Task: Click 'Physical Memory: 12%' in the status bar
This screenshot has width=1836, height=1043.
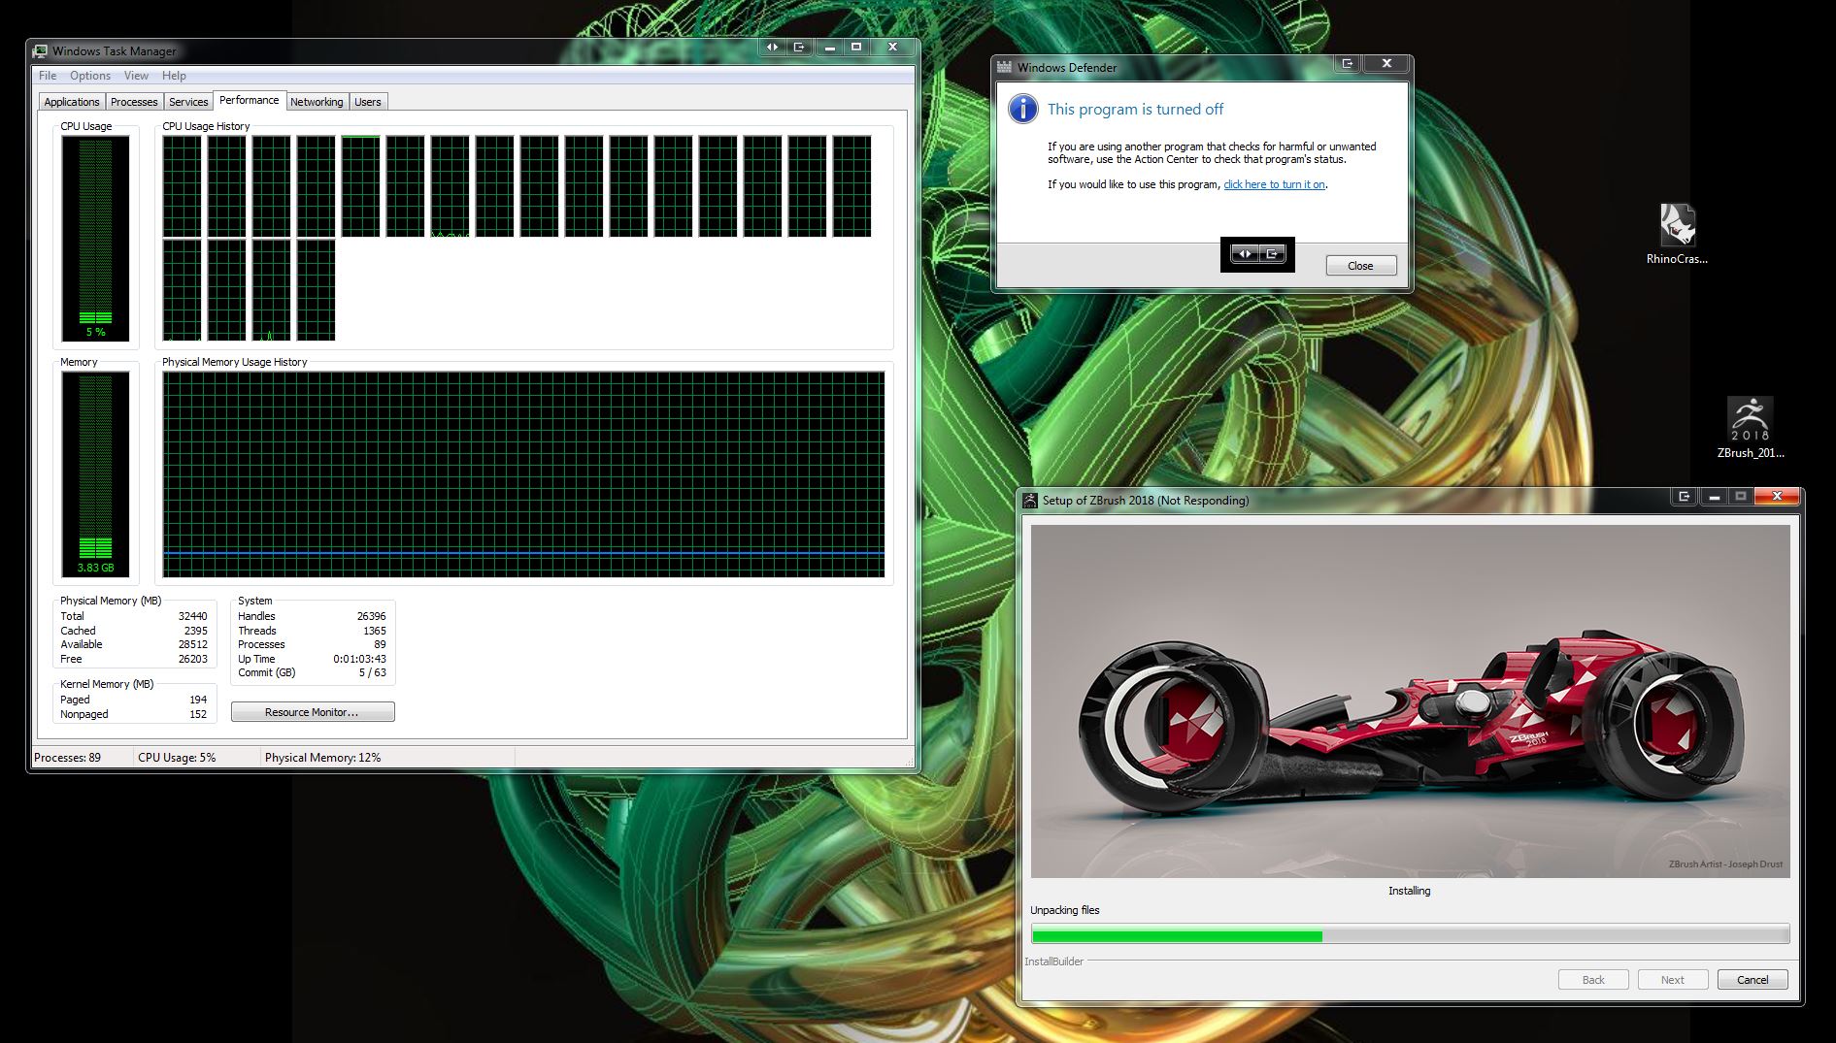Action: click(322, 758)
